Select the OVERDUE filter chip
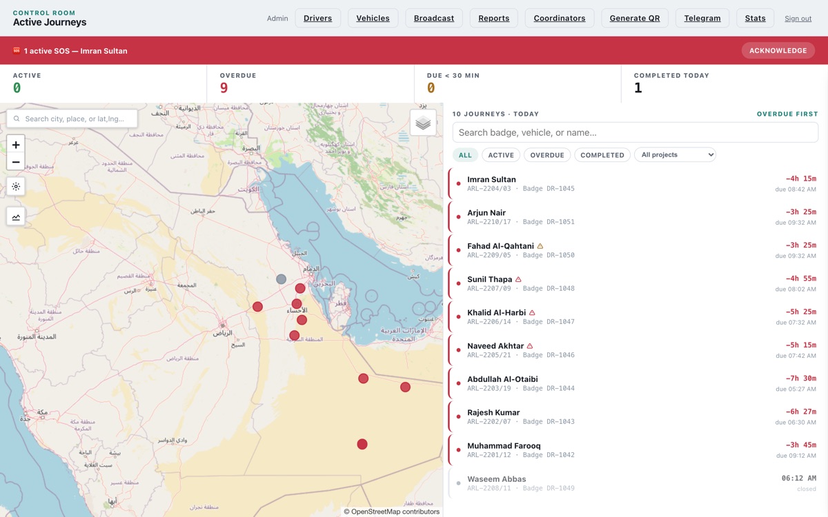 coord(547,155)
